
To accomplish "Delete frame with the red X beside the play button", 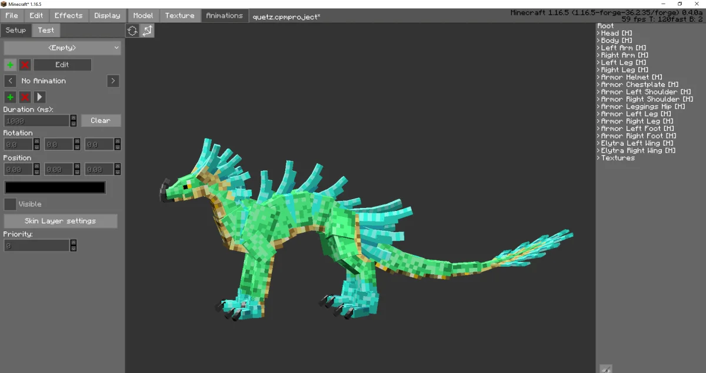I will click(x=25, y=97).
